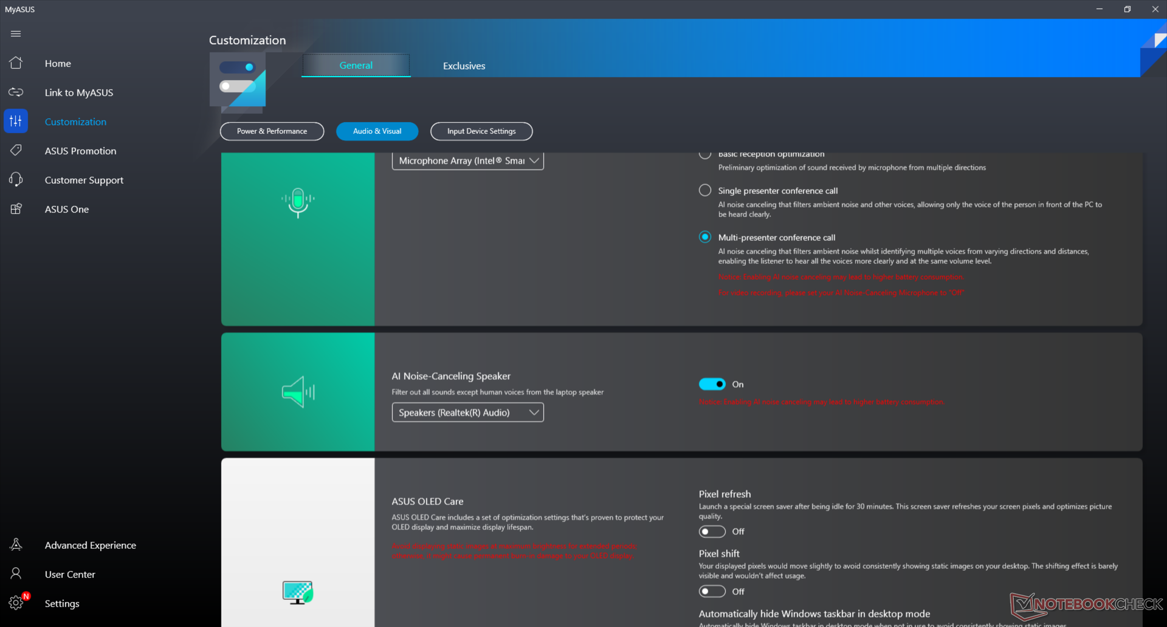1167x627 pixels.
Task: Toggle the Pixel refresh switch
Action: tap(712, 532)
